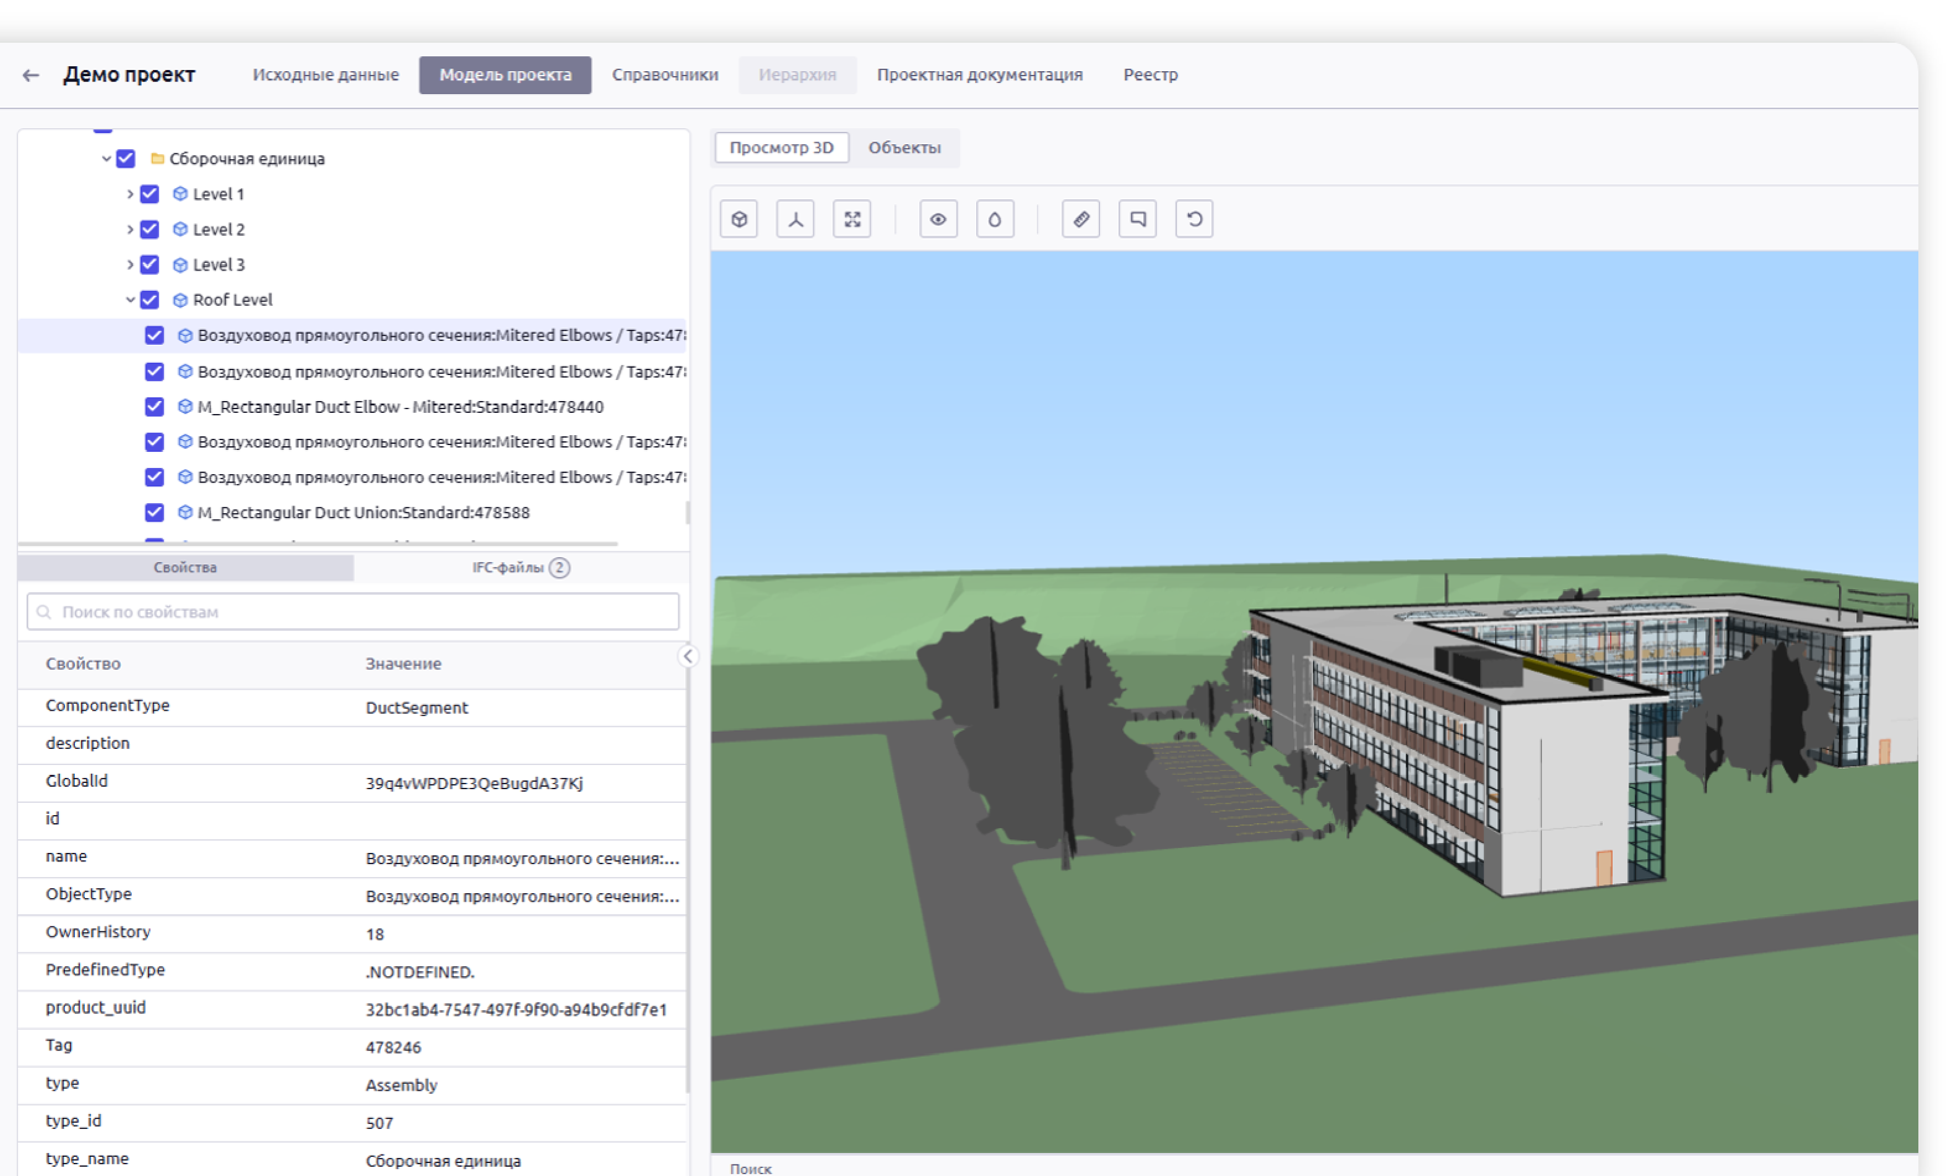The height and width of the screenshot is (1176, 1958).
Task: Select the Просмотр 3D view button
Action: [x=781, y=147]
